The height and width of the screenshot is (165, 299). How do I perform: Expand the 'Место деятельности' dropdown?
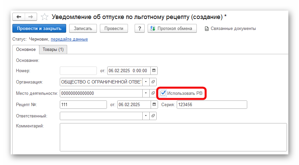coord(146,93)
